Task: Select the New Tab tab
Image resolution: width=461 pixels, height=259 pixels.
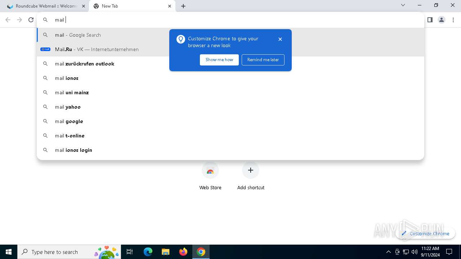Action: (x=132, y=6)
